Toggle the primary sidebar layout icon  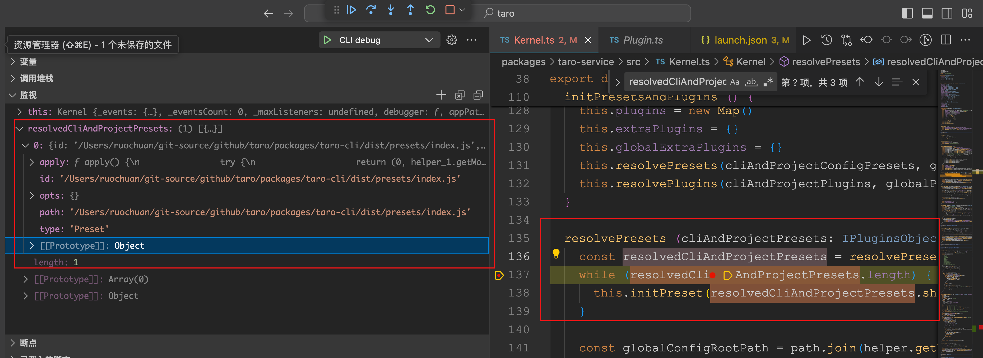(907, 13)
